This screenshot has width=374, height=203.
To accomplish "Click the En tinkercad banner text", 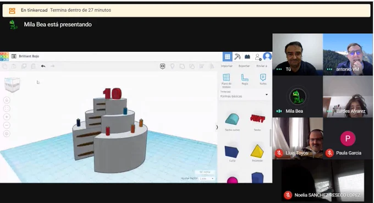I will [x=34, y=10].
